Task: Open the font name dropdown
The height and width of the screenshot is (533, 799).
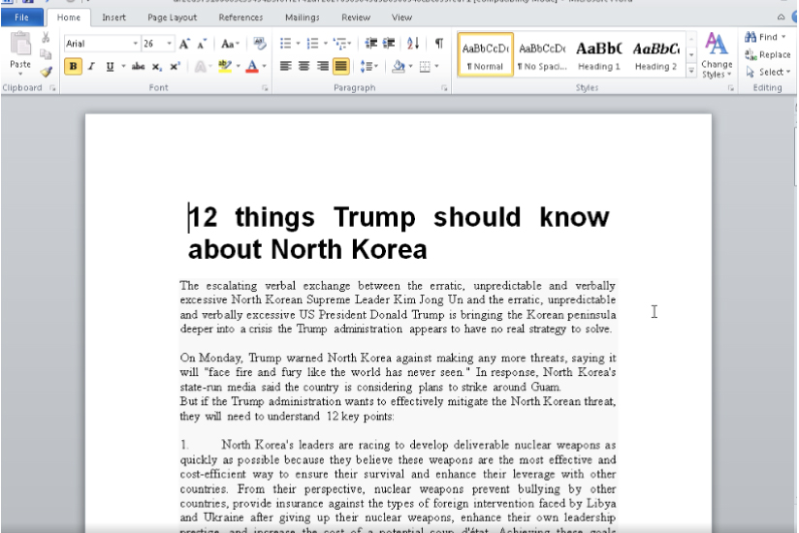Action: click(135, 44)
